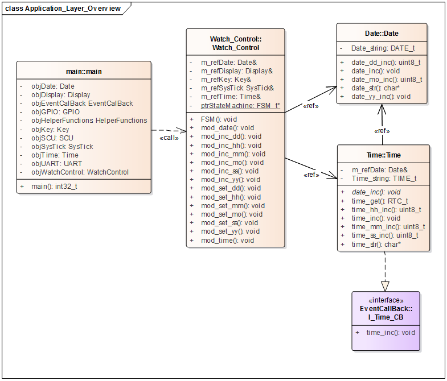Screen dimensions: 447x381
Task: Click the Date_string: DATE_t attribute
Action: 383,48
